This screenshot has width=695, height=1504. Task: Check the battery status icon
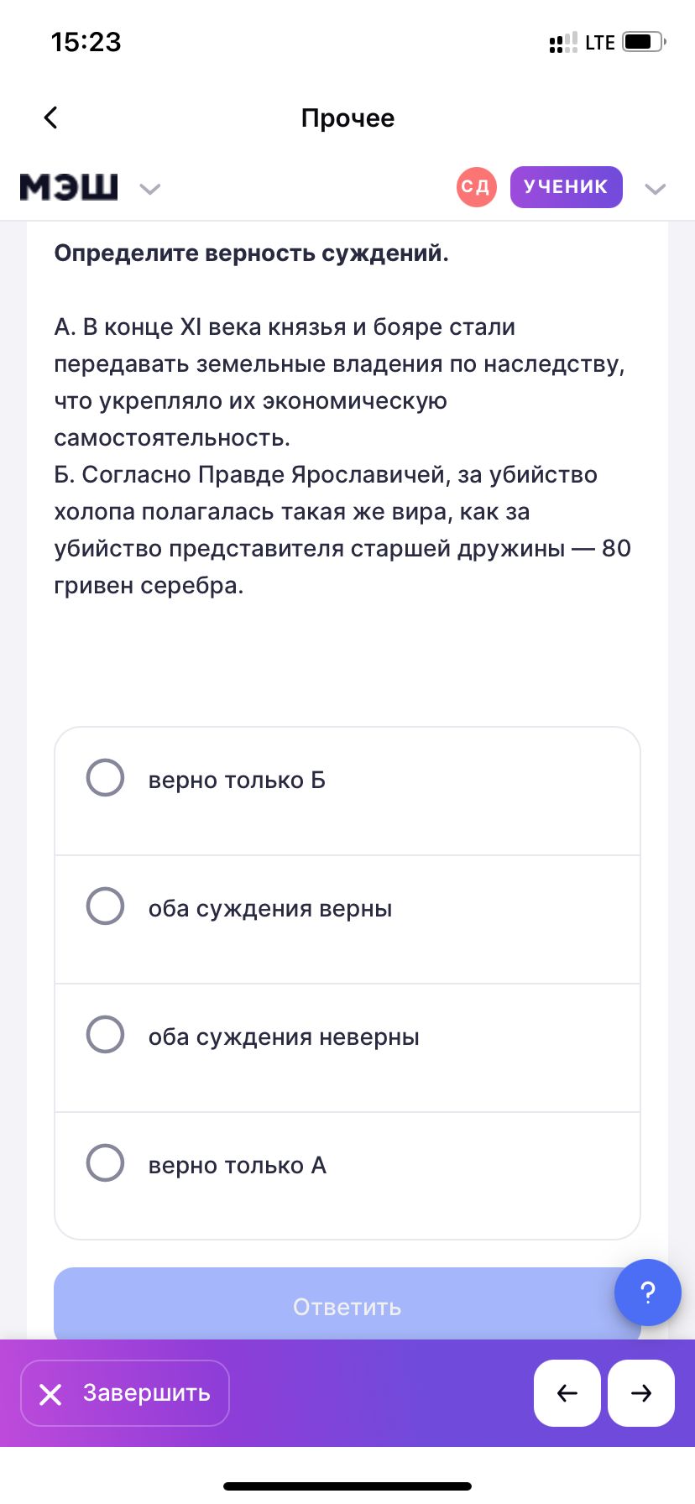(644, 42)
